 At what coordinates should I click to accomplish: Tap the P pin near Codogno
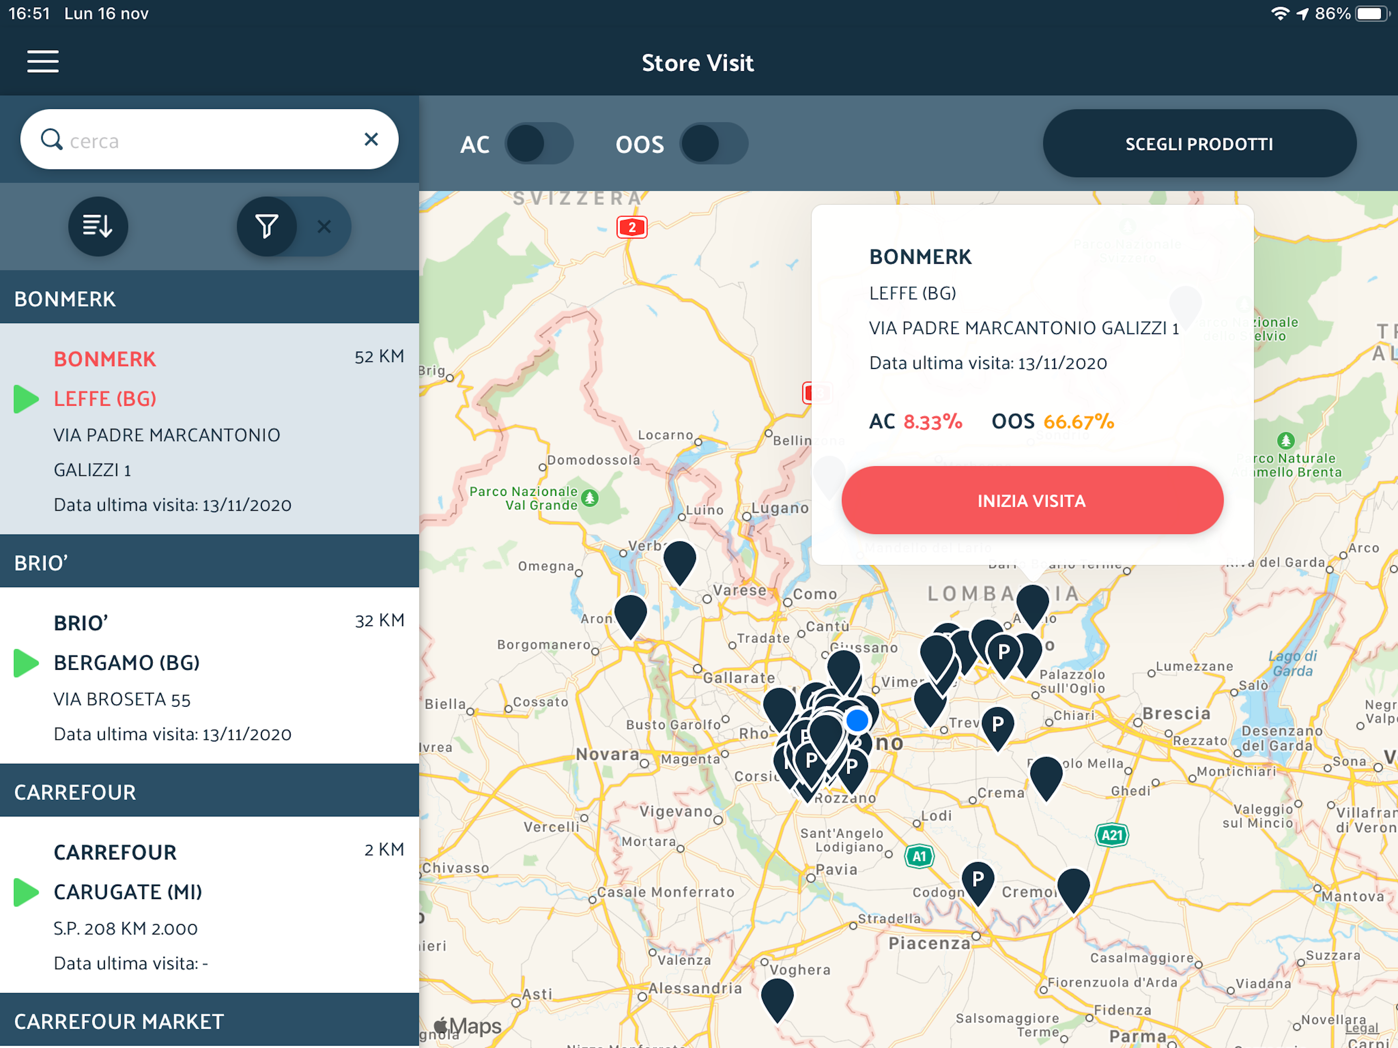coord(978,883)
